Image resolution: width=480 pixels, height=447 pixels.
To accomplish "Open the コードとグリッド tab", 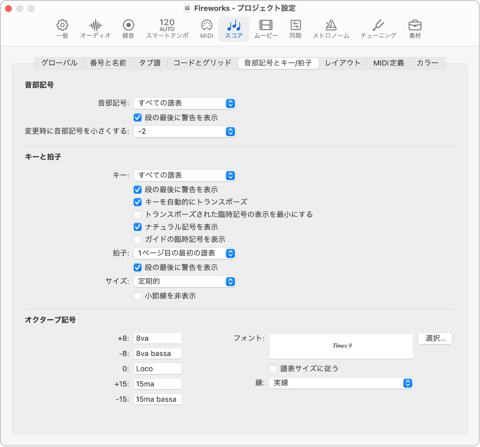I will point(202,63).
